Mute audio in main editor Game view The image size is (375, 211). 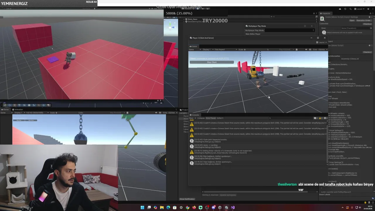point(156,113)
